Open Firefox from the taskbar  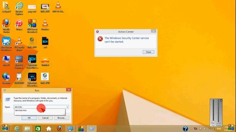[59, 128]
